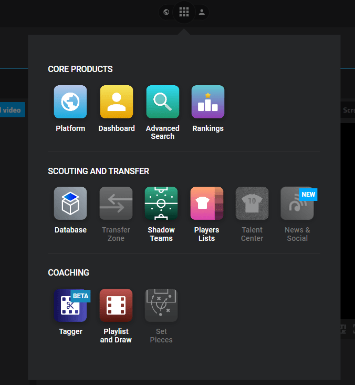Open Playlist and Draw film icon
This screenshot has width=355, height=385.
tap(116, 305)
